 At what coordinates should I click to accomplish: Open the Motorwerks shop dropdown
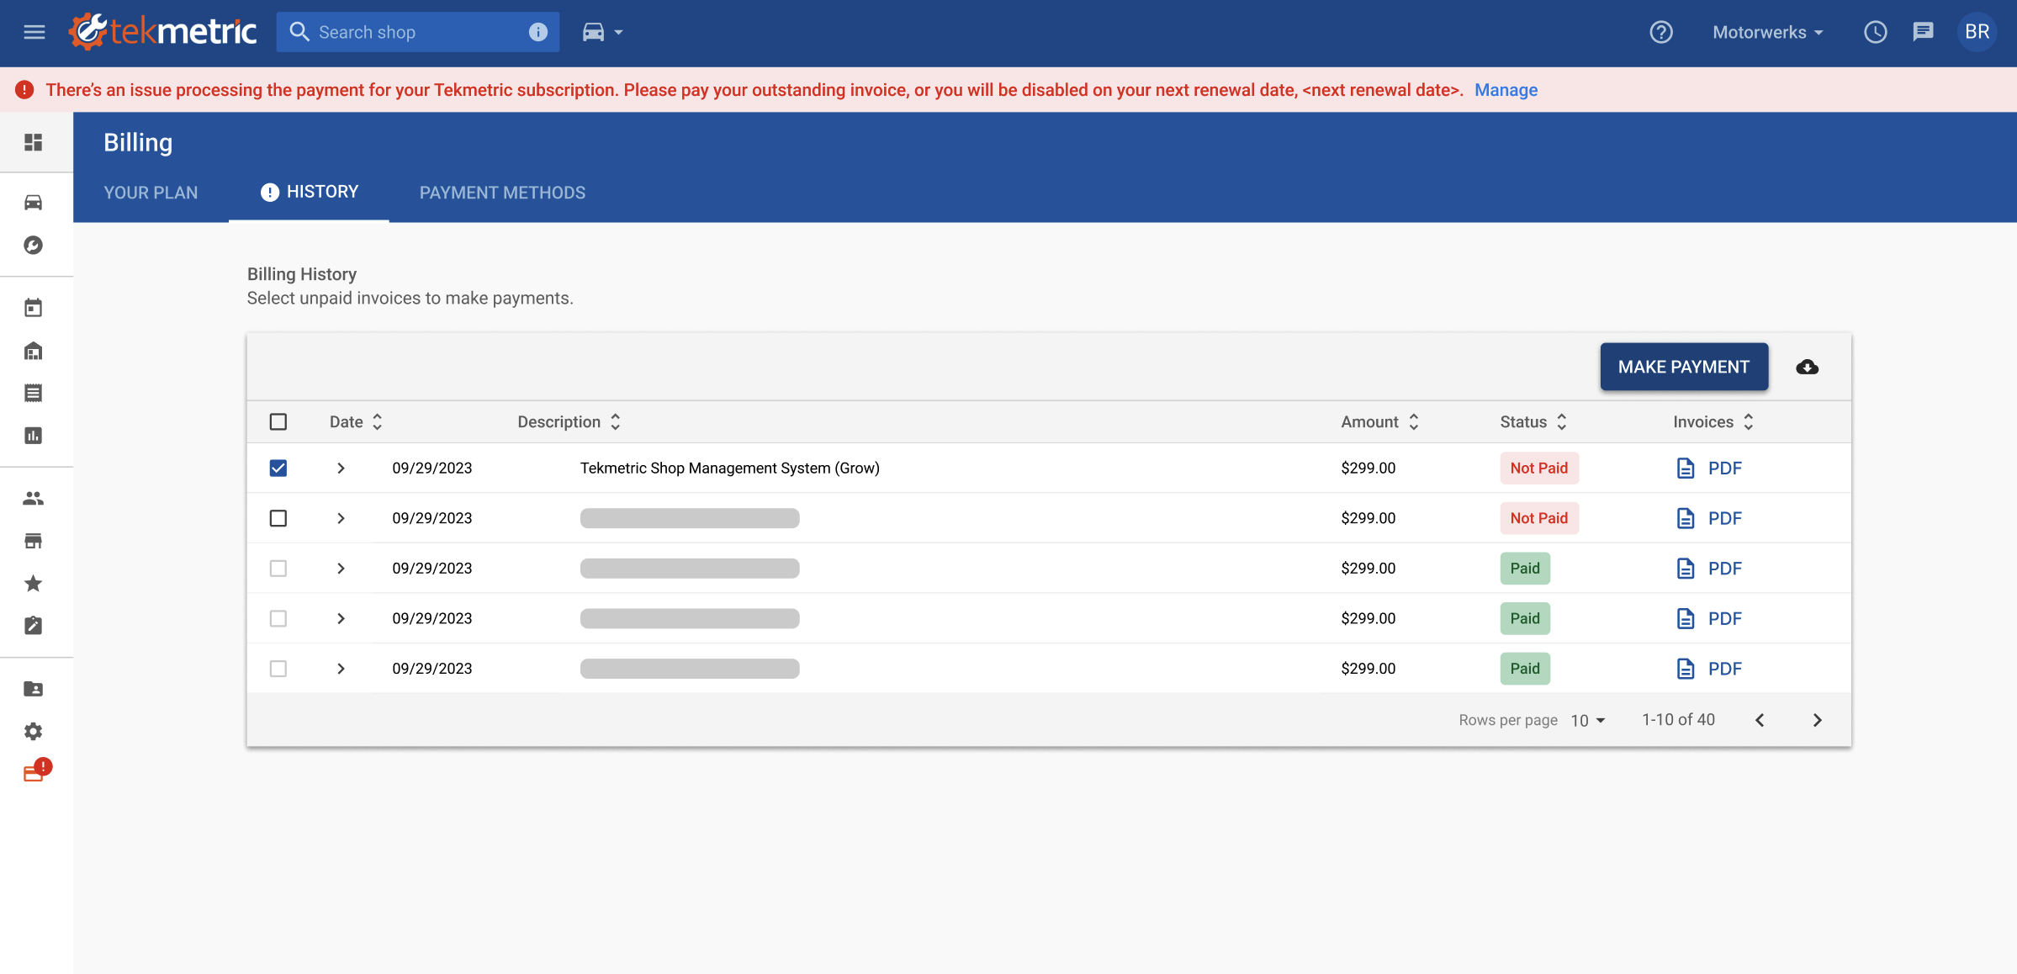coord(1768,32)
